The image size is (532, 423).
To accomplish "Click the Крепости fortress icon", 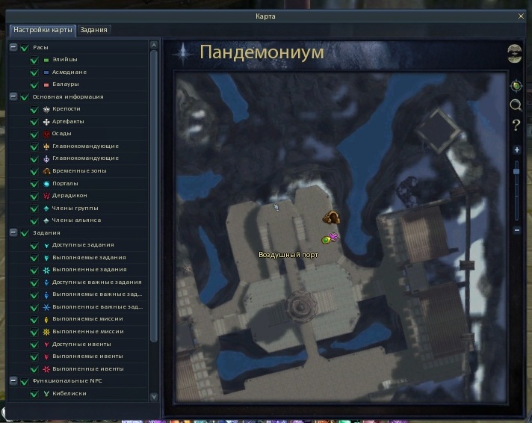I will 46,109.
